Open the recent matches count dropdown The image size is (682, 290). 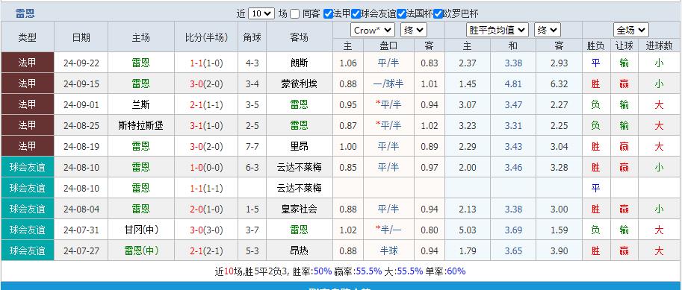click(261, 13)
